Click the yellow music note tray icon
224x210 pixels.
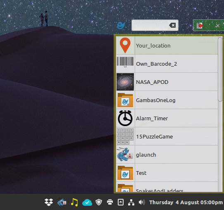tap(74, 202)
